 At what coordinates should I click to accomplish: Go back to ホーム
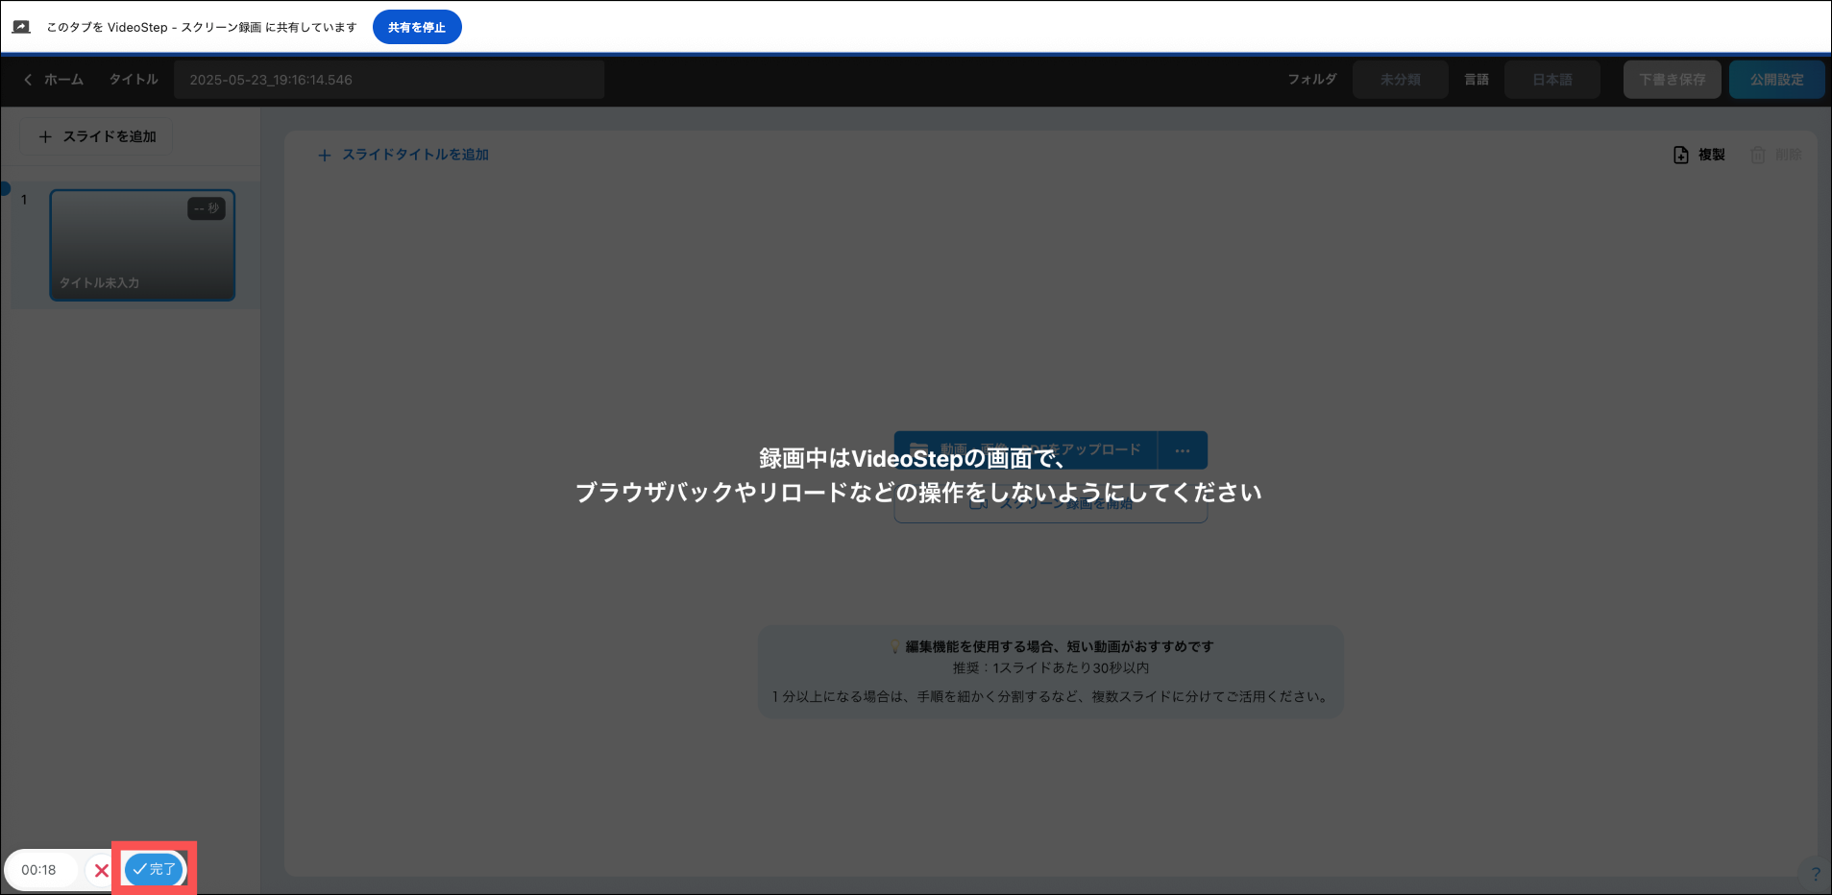click(55, 80)
